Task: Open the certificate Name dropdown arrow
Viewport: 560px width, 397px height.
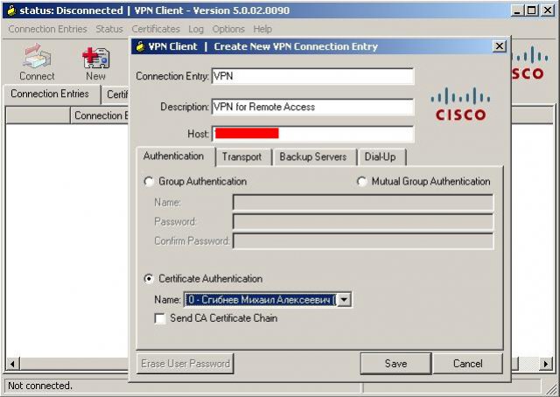Action: (344, 300)
